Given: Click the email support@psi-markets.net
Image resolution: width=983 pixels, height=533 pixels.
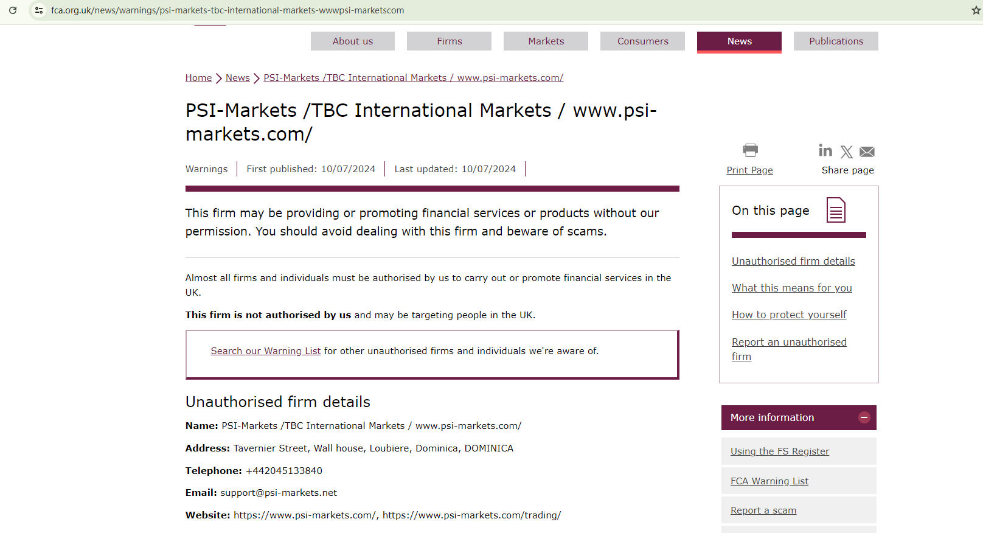Looking at the screenshot, I should tap(279, 493).
